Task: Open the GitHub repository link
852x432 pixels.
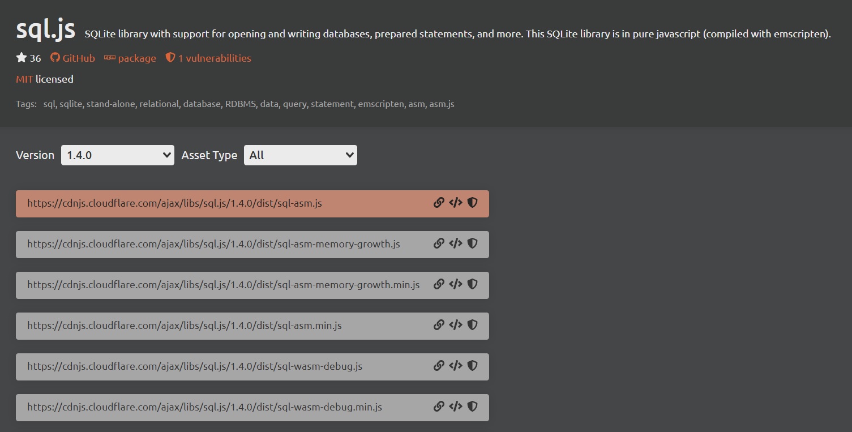Action: click(x=72, y=58)
